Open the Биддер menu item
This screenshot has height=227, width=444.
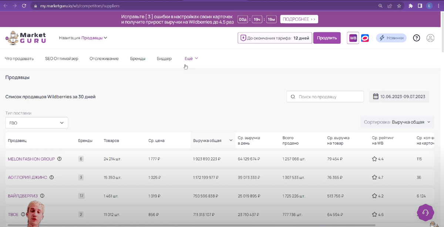point(164,58)
